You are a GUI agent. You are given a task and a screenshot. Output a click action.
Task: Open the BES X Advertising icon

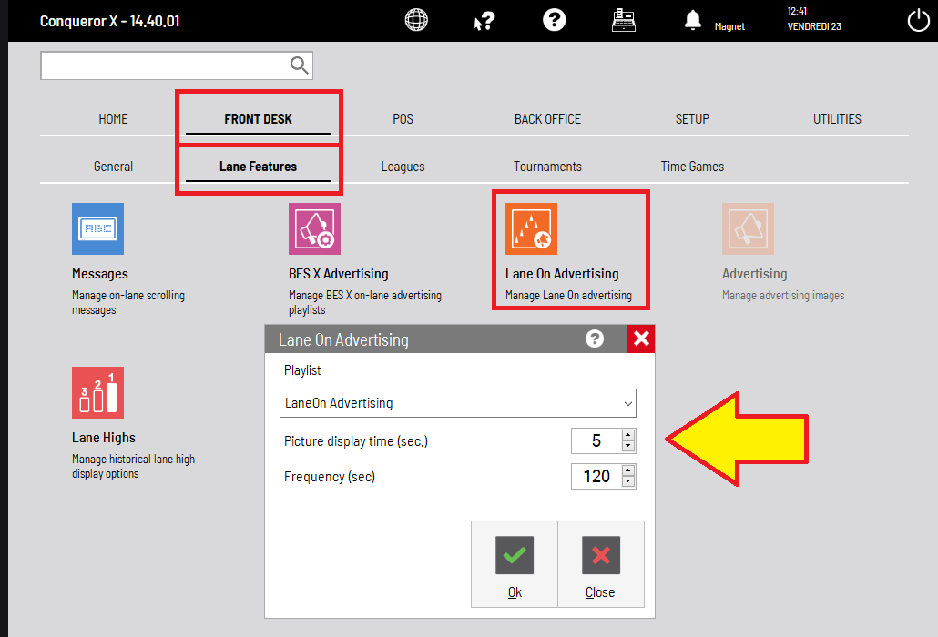(315, 229)
